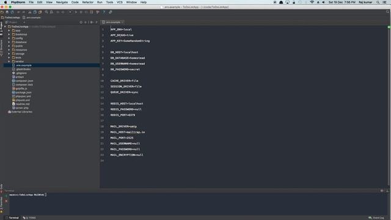Open the TODO tool window button
Viewport: 391px width, 220px height.
[x=29, y=218]
